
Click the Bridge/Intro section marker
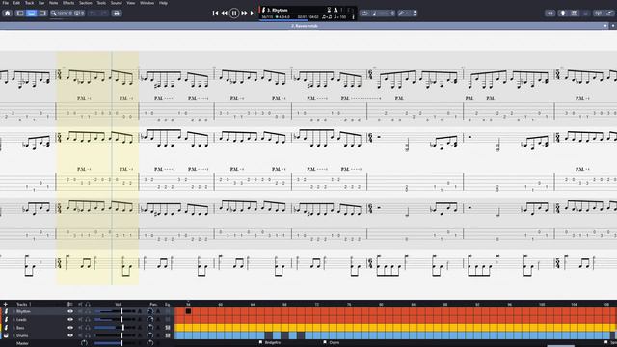coord(270,343)
